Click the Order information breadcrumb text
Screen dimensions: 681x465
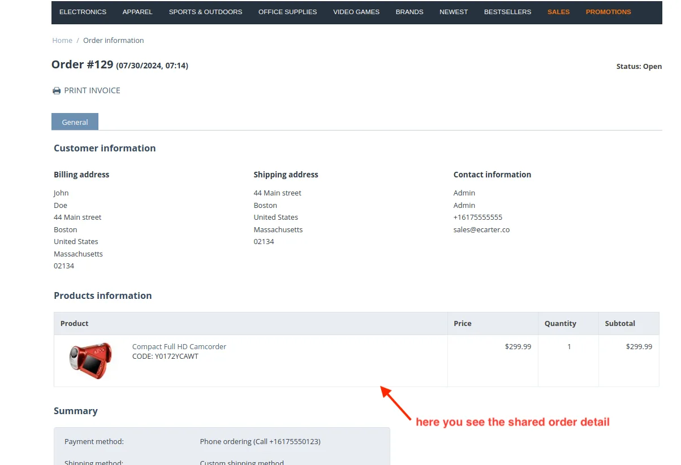(x=114, y=41)
